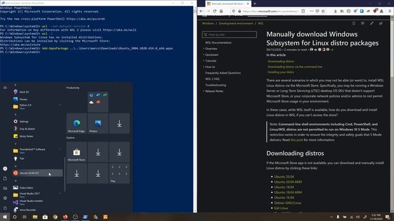This screenshot has height=221, width=394.
Task: Click the Firefox address bar URL
Action: click(x=271, y=11)
